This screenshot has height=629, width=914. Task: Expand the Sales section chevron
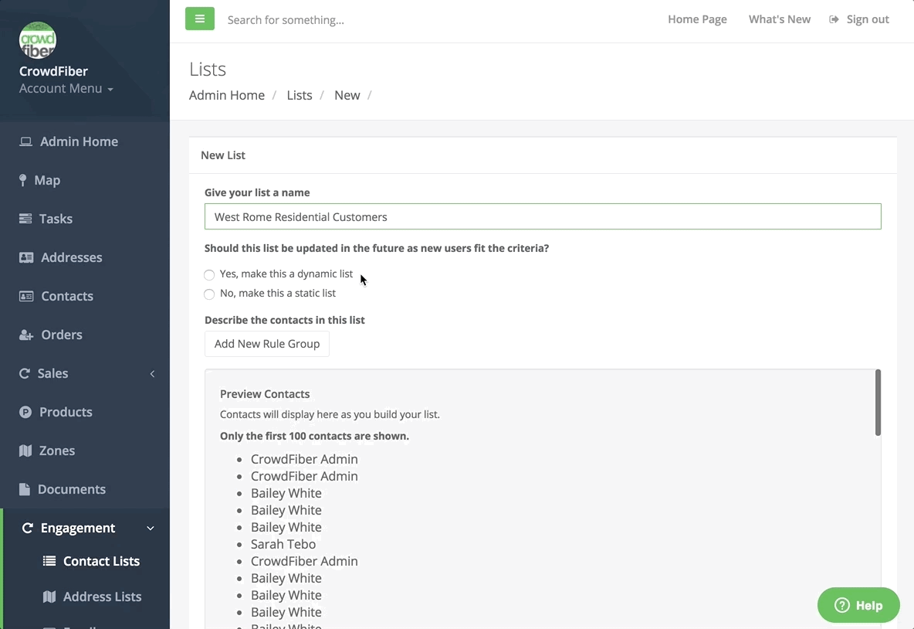click(x=152, y=373)
